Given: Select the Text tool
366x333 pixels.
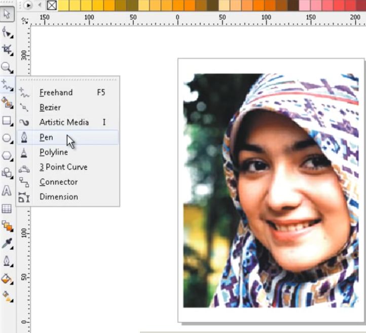Looking at the screenshot, I should pos(7,191).
